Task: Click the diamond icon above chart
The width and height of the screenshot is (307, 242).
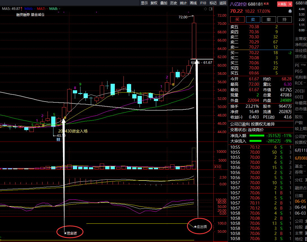Action: (205, 9)
